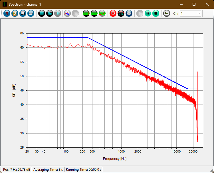Toggle the red rectangle limit line button
Viewport: 214px width, 173px height.
(86, 13)
